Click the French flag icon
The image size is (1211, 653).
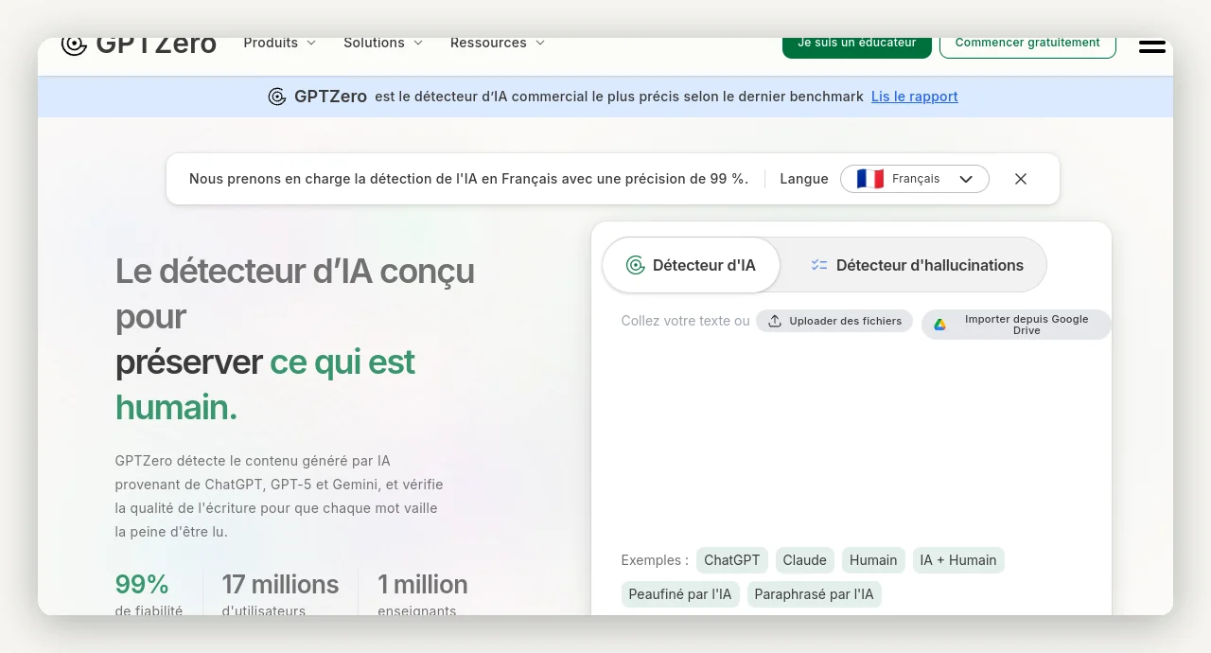click(x=869, y=179)
